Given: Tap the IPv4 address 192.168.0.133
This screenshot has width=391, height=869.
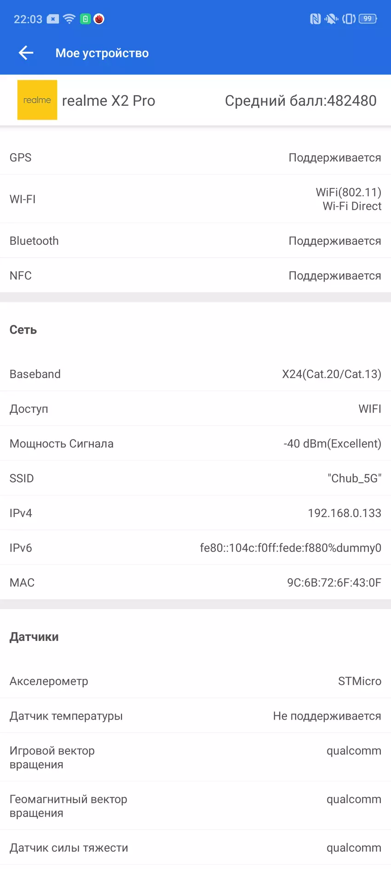Looking at the screenshot, I should [344, 513].
